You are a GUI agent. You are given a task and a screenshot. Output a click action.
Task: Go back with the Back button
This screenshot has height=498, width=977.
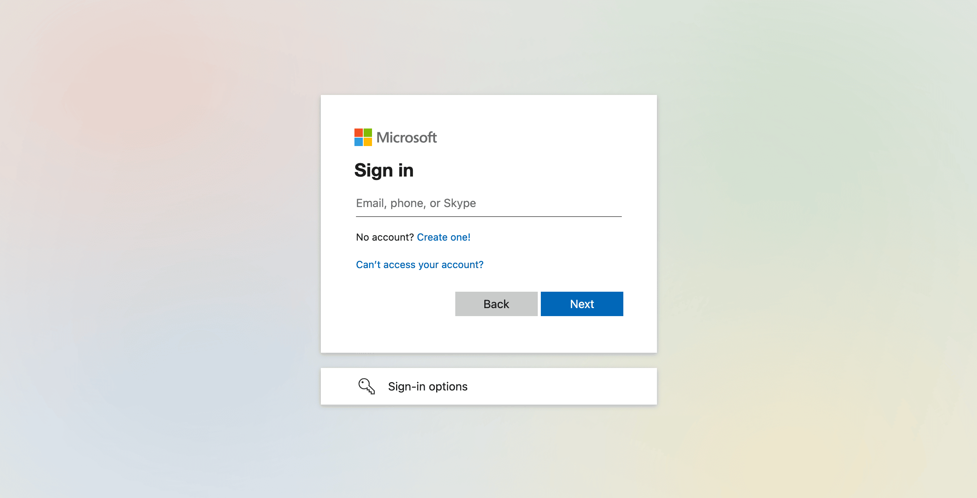click(496, 304)
